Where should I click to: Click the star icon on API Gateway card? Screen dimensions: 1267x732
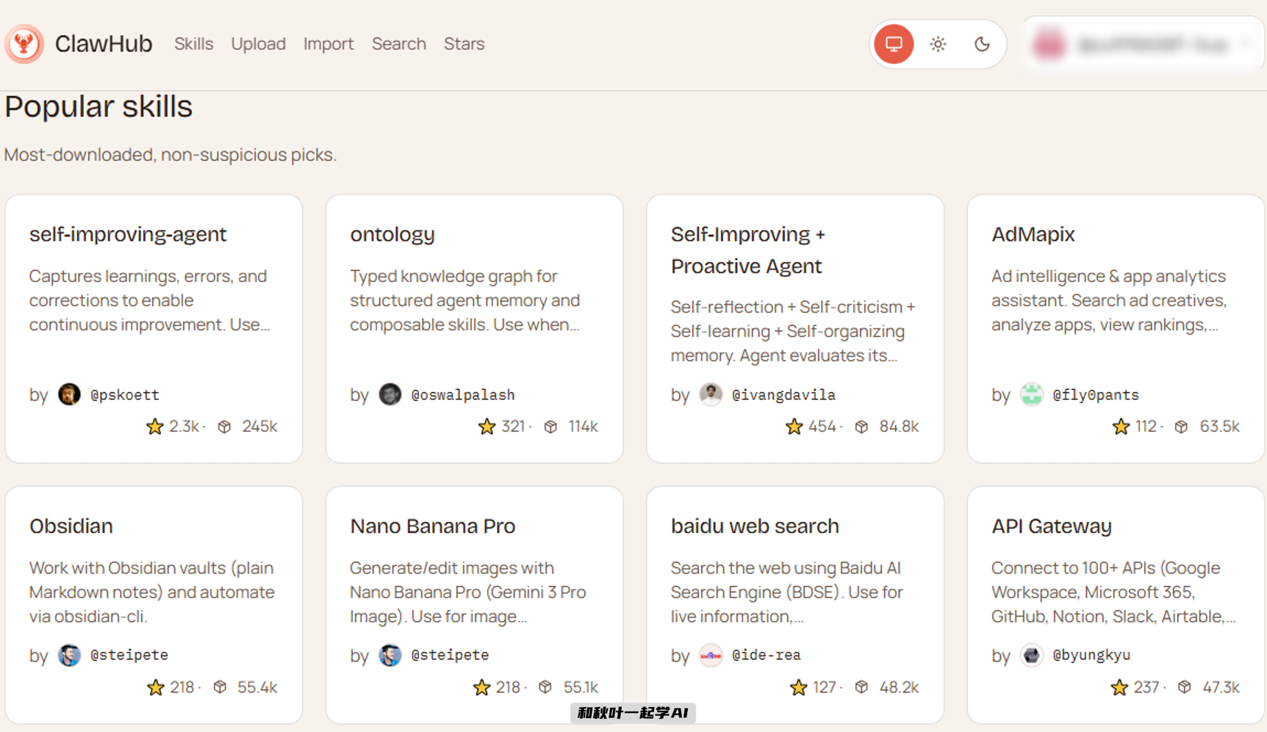click(x=1119, y=687)
